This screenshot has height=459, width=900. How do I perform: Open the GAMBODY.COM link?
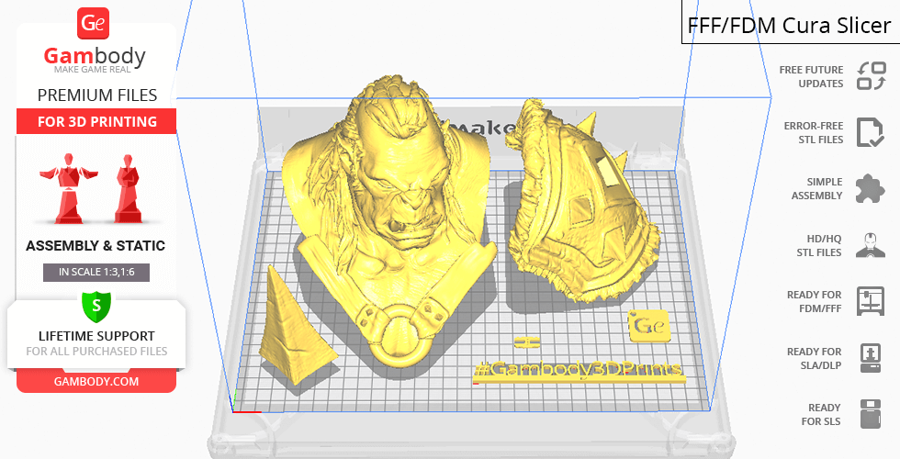tap(96, 381)
